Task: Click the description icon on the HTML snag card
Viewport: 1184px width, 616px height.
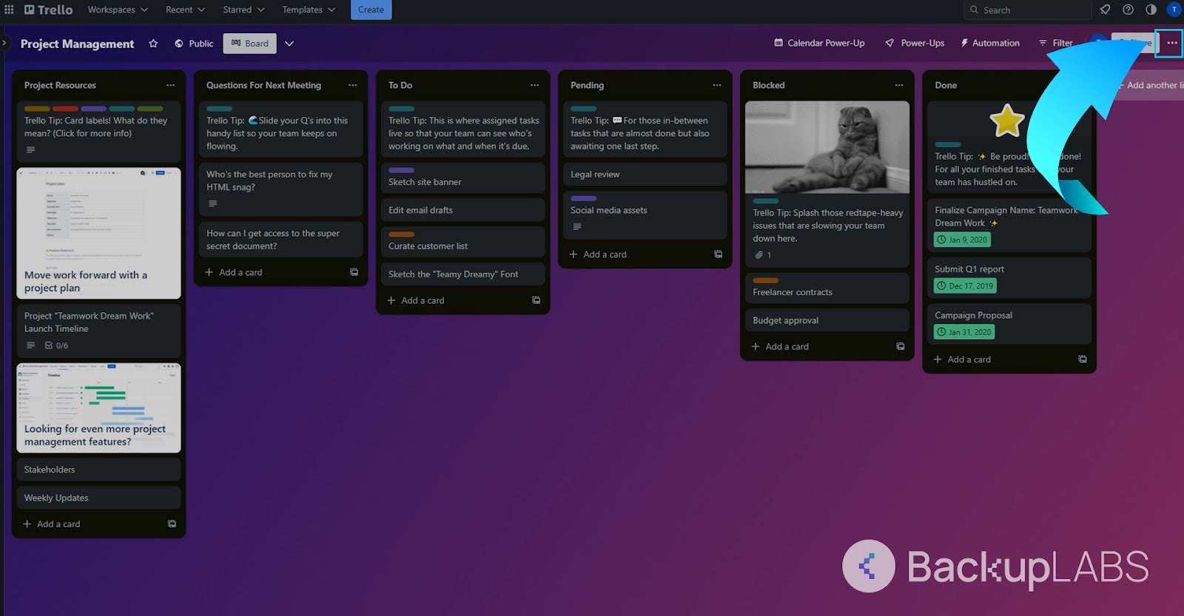Action: 212,203
